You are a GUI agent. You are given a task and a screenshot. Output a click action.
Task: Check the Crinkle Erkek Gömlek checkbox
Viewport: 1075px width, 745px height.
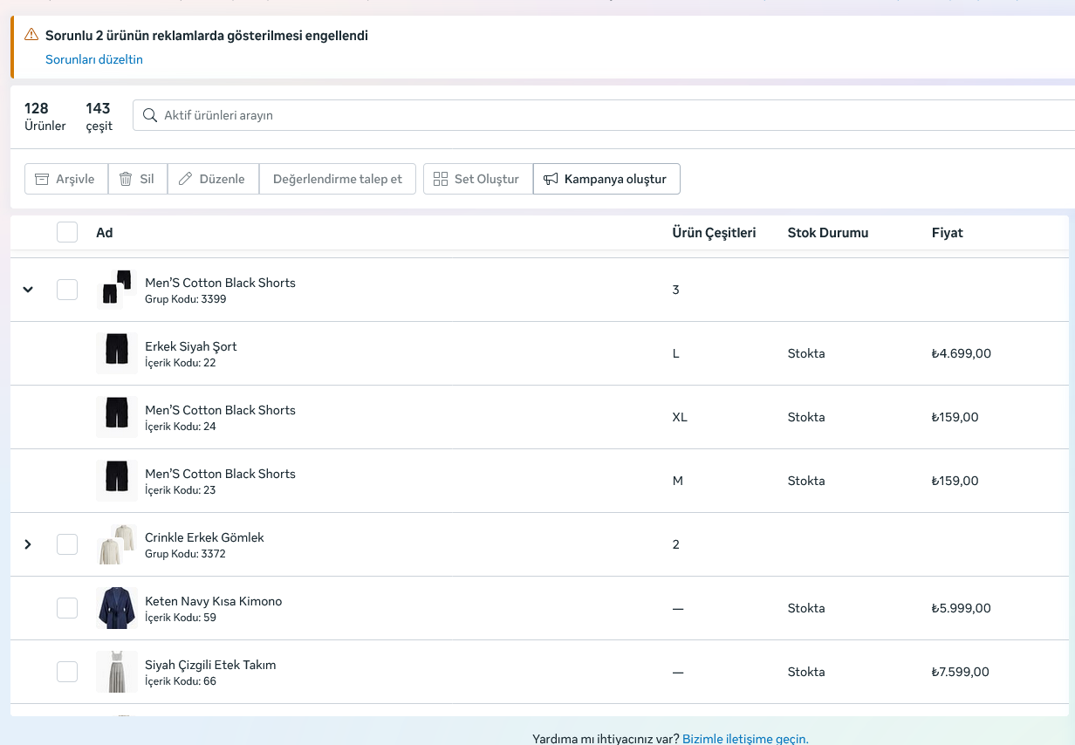[x=67, y=544]
